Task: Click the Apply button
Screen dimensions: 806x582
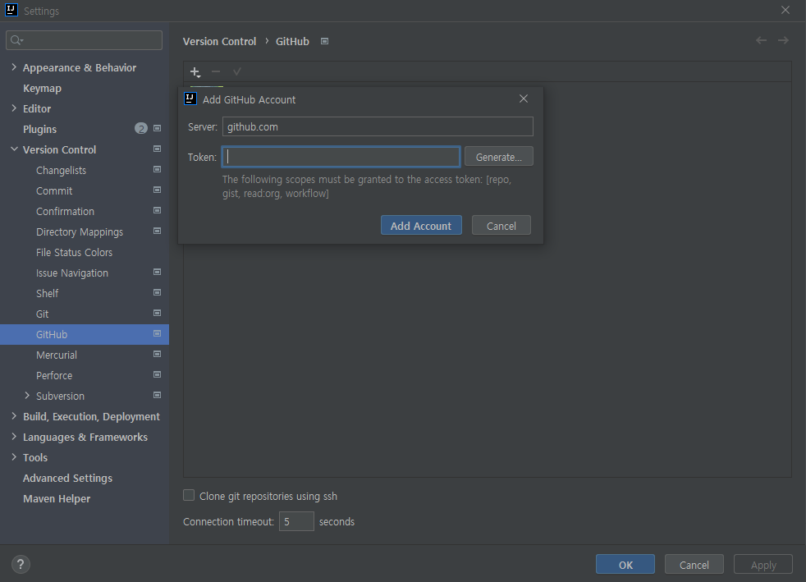Action: point(762,565)
